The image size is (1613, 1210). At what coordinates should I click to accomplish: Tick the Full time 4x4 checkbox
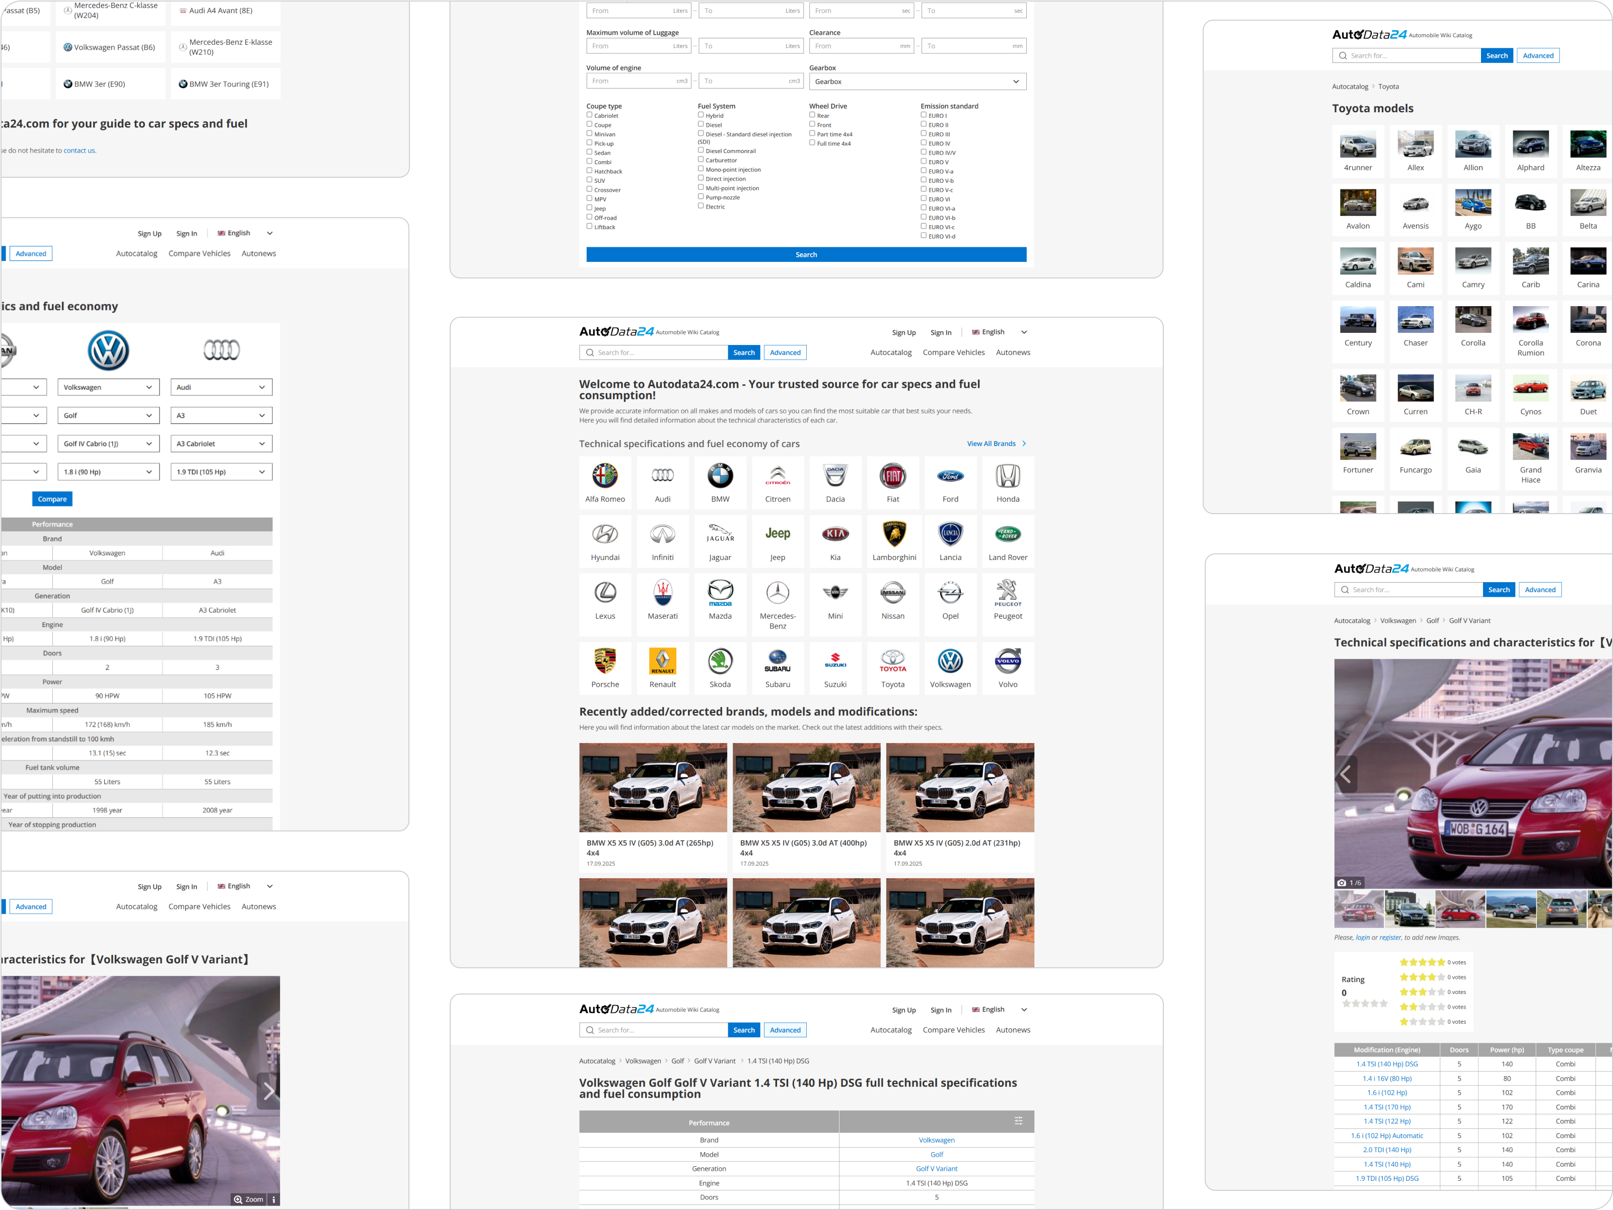click(812, 143)
